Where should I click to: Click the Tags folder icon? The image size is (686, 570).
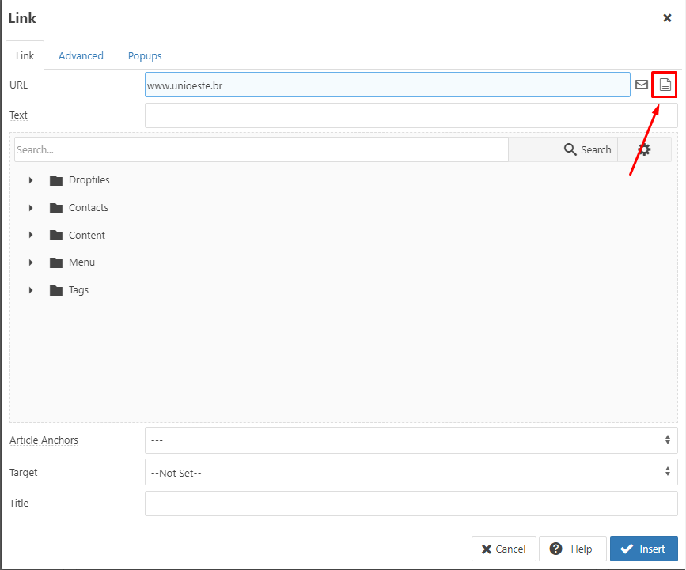click(x=56, y=290)
